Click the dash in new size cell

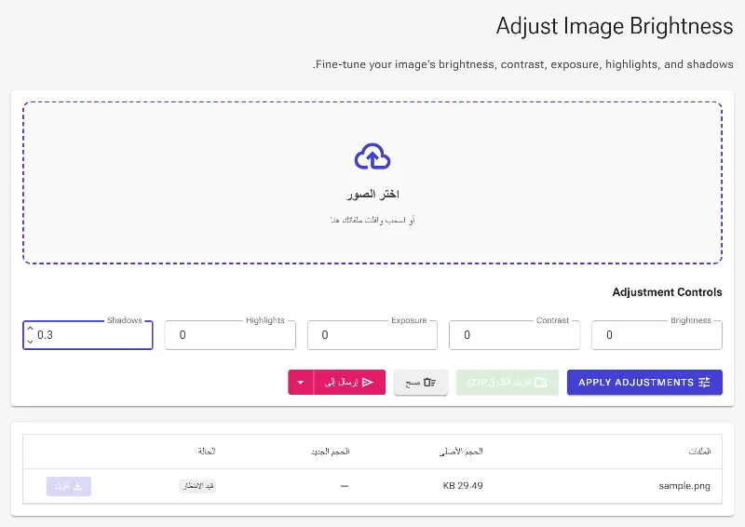(345, 486)
